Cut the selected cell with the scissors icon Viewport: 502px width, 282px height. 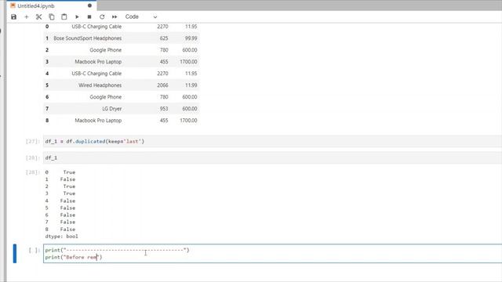[x=38, y=17]
